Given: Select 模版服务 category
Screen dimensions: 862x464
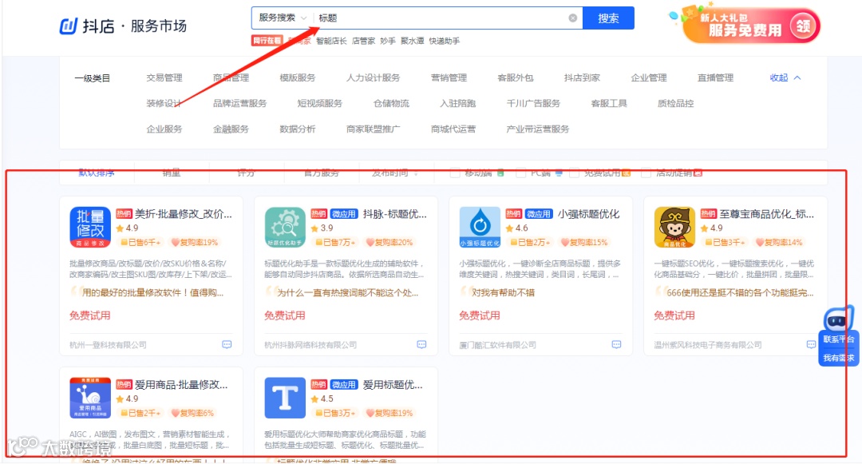Looking at the screenshot, I should click(298, 77).
